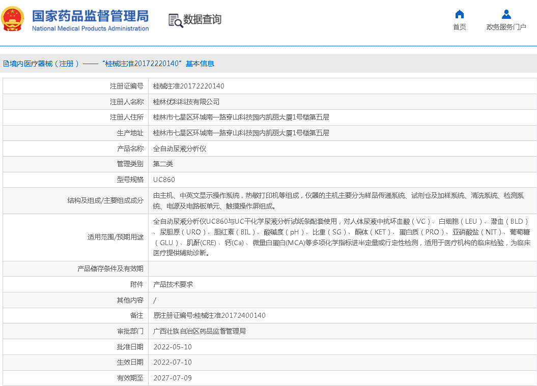
Task: Open the 首页 text label
Action: click(x=460, y=27)
